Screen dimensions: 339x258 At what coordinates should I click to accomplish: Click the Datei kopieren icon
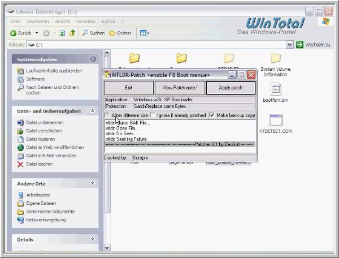[x=20, y=139]
